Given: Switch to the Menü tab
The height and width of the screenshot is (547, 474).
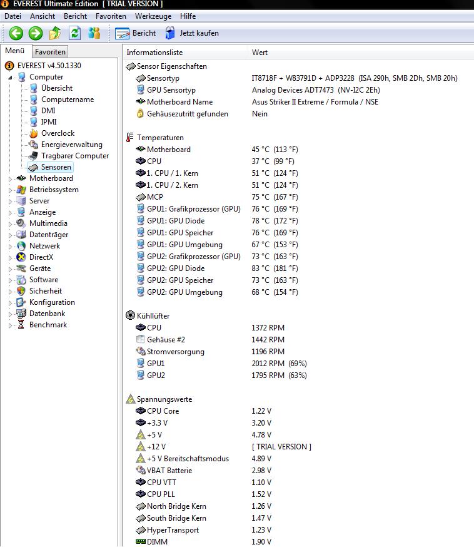Looking at the screenshot, I should 15,51.
